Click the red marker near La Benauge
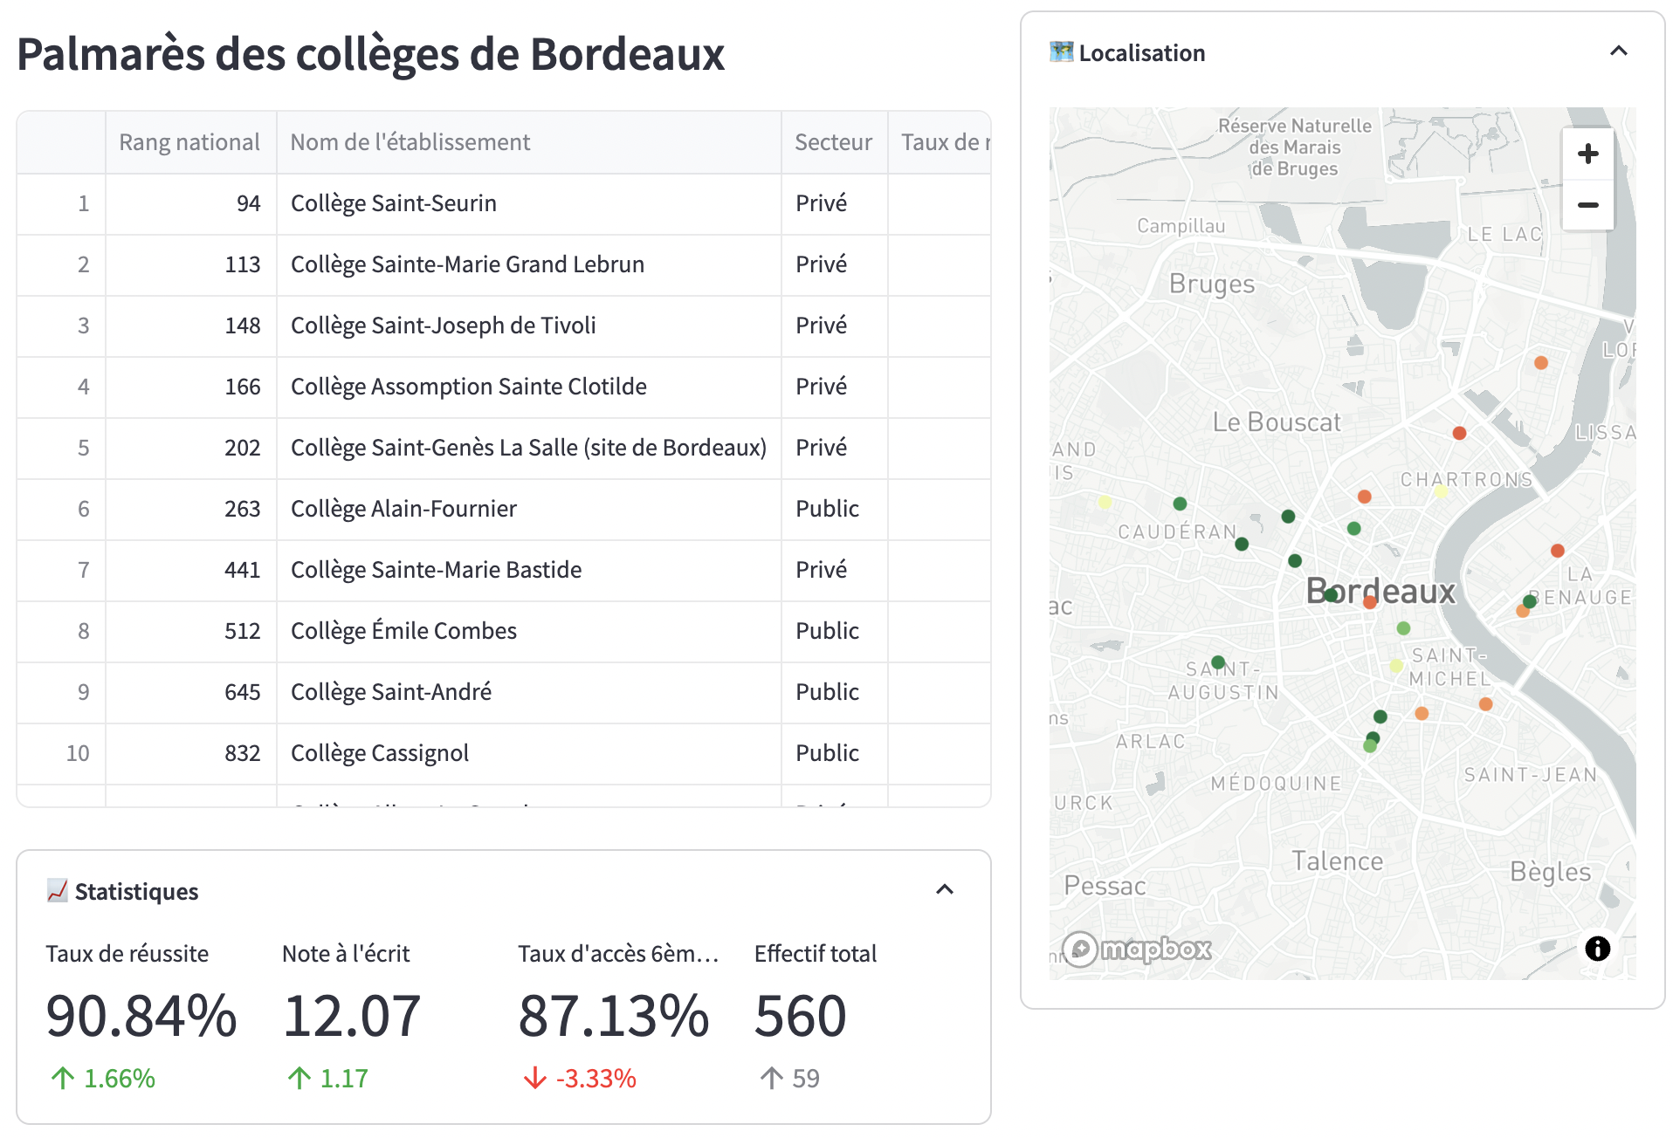 click(x=1557, y=551)
